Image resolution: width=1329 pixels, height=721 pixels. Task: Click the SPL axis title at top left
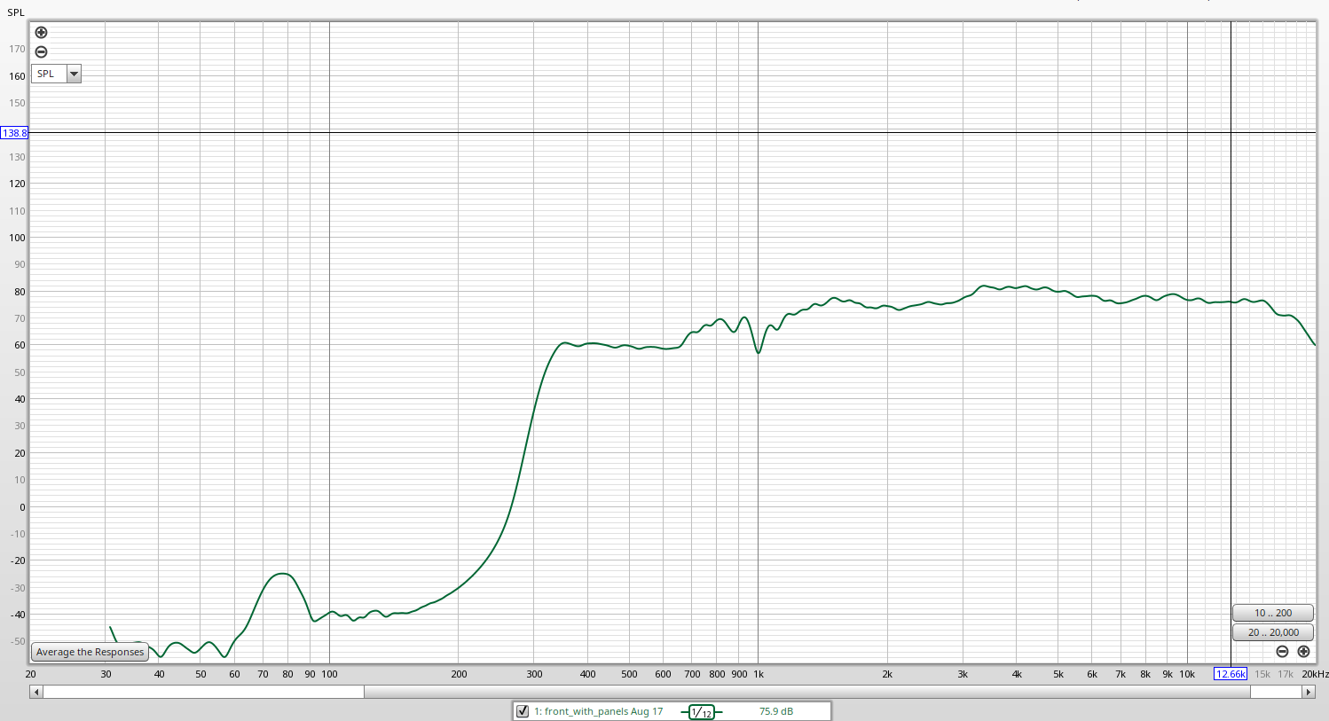[x=16, y=12]
